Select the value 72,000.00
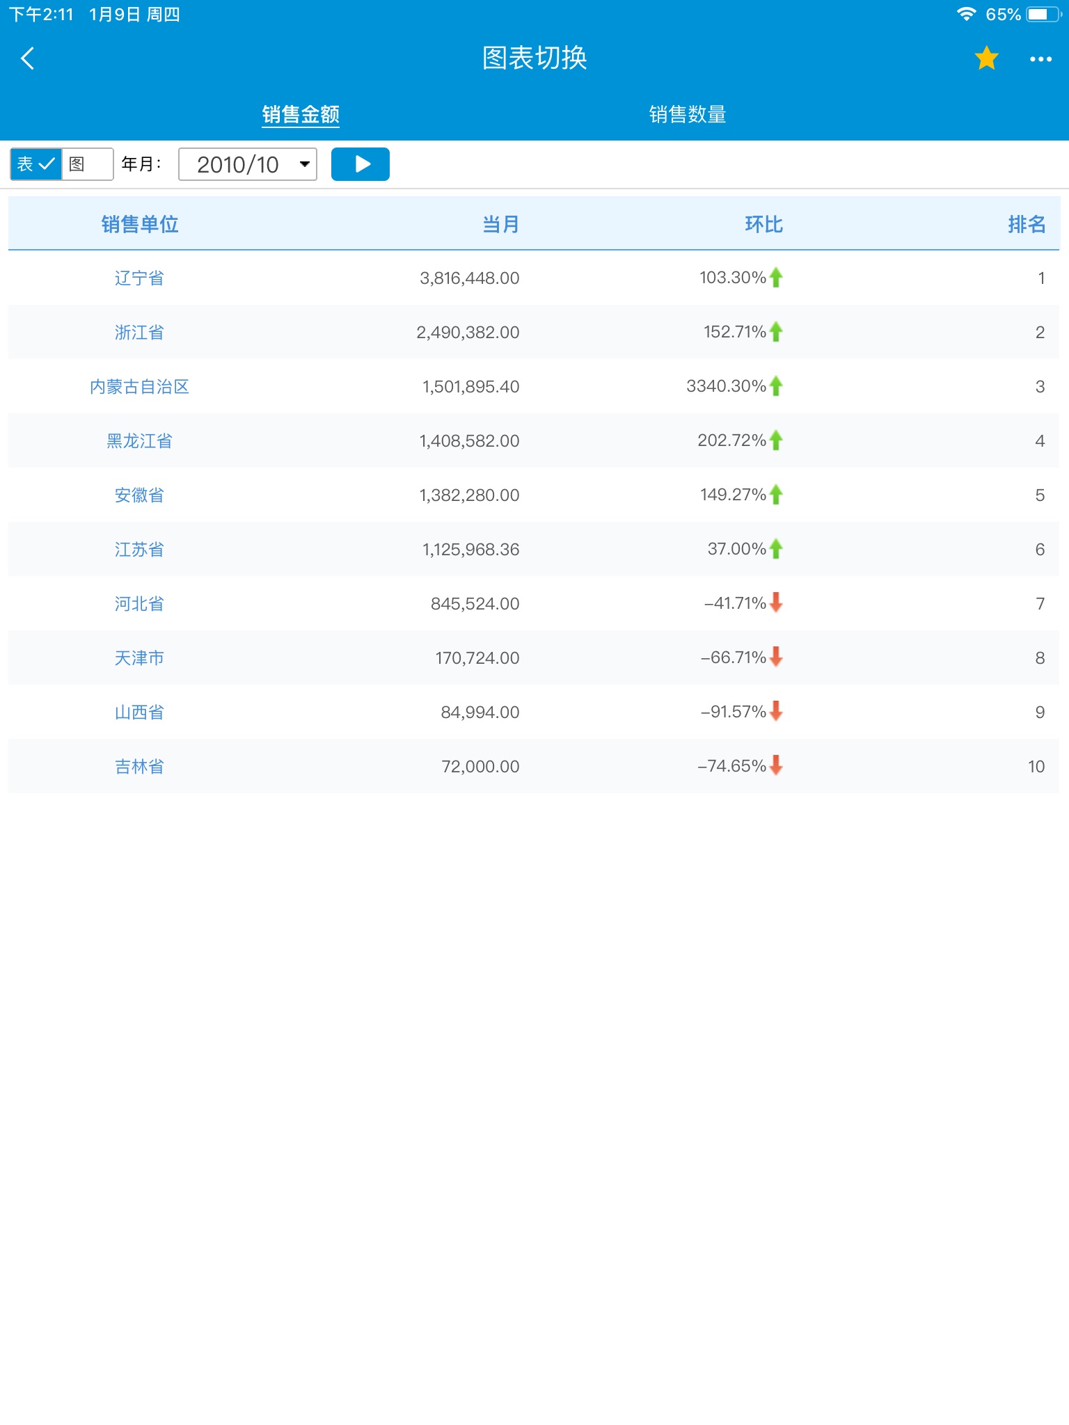 (x=481, y=767)
